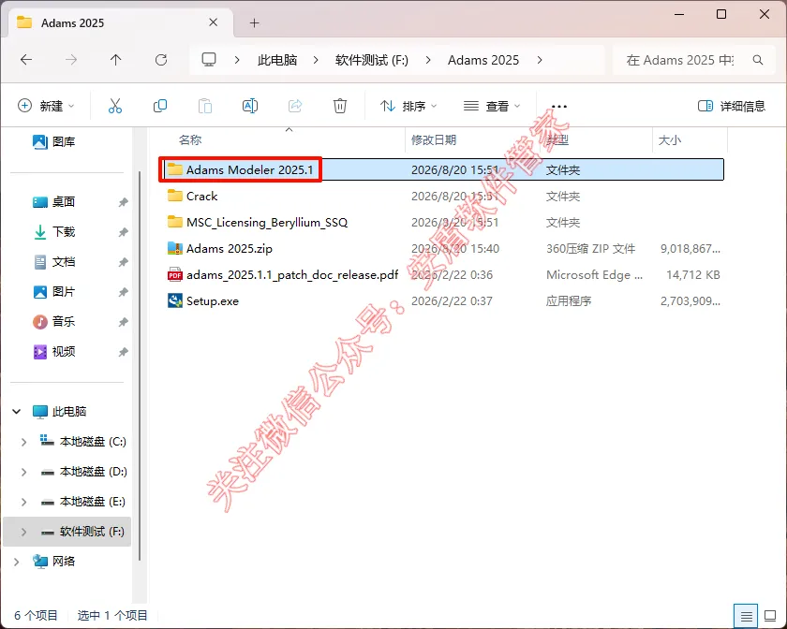The height and width of the screenshot is (629, 787).
Task: Click chevron after Adams 2025 breadcrumb
Action: (540, 60)
